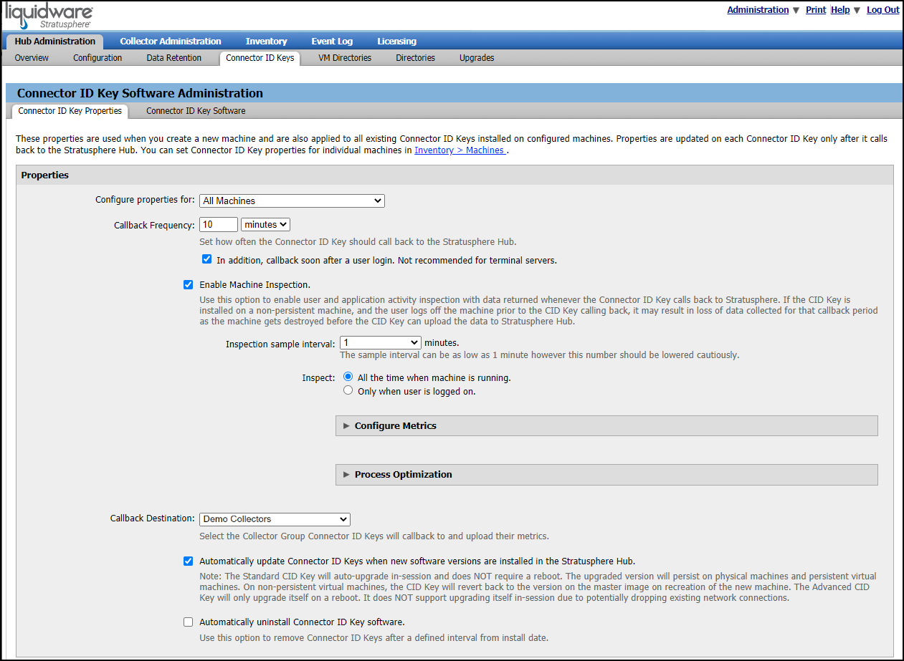Click the Properties section header
The height and width of the screenshot is (661, 904).
(x=455, y=175)
